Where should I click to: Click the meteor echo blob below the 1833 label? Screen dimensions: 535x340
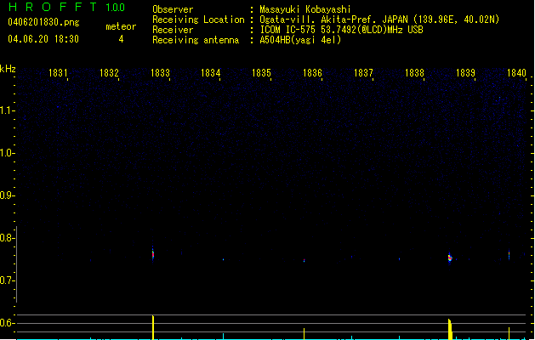(x=153, y=254)
